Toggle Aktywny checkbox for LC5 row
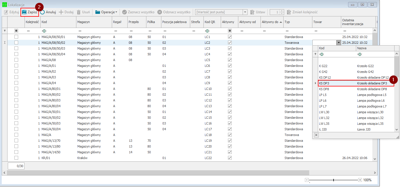400x187 pixels. click(x=230, y=60)
